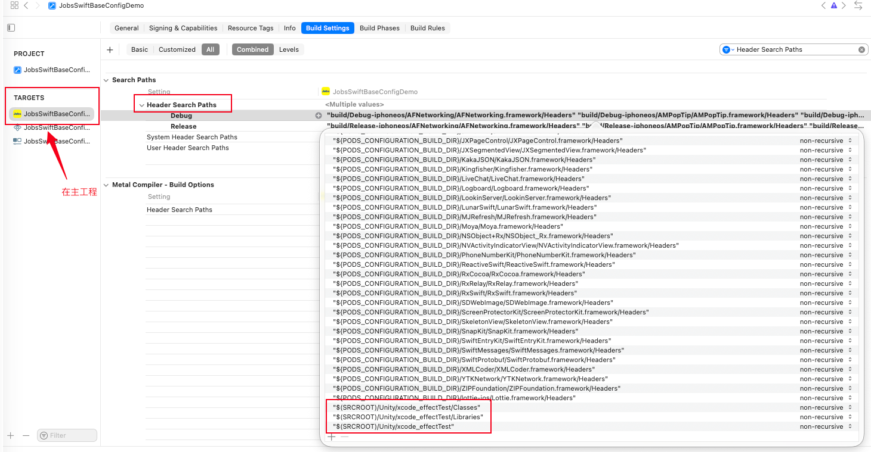Show Basic build settings
The image size is (871, 452).
140,49
